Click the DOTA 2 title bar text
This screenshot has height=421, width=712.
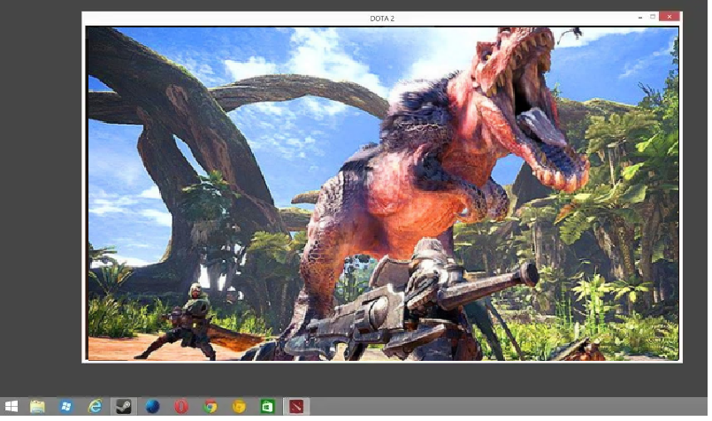click(x=382, y=19)
